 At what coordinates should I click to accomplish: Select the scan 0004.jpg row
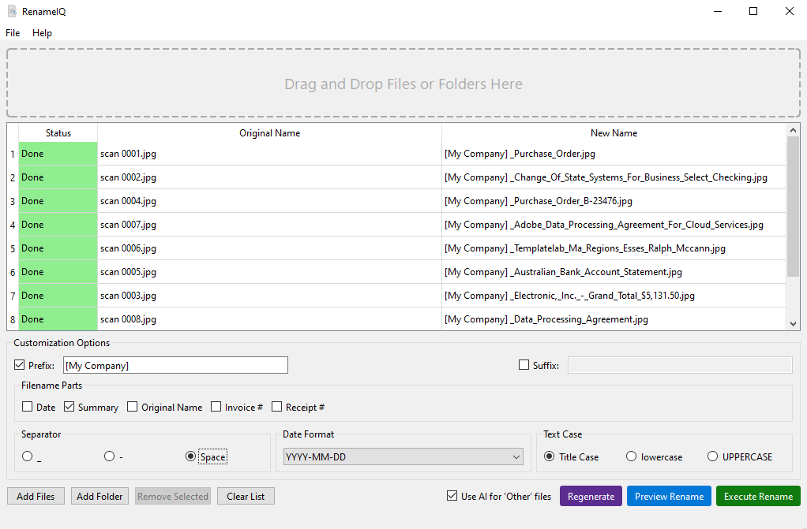(x=268, y=201)
